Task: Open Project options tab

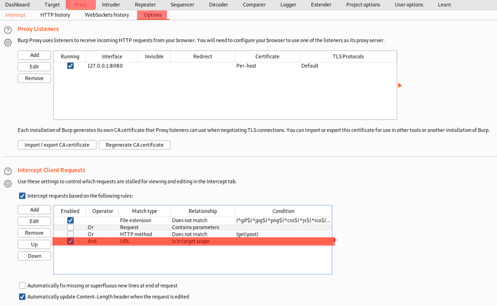Action: [363, 5]
